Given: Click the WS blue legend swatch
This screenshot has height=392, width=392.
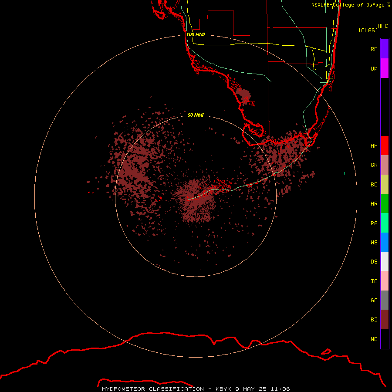Looking at the screenshot, I should click(x=385, y=242).
